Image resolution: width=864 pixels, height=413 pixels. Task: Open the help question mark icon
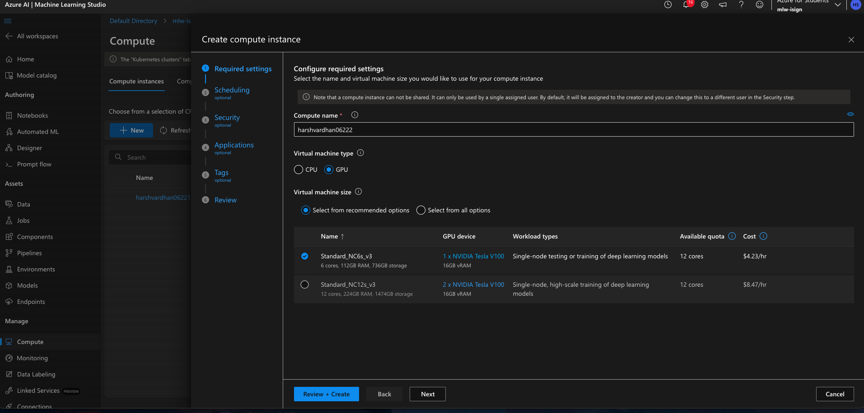pyautogui.click(x=741, y=5)
